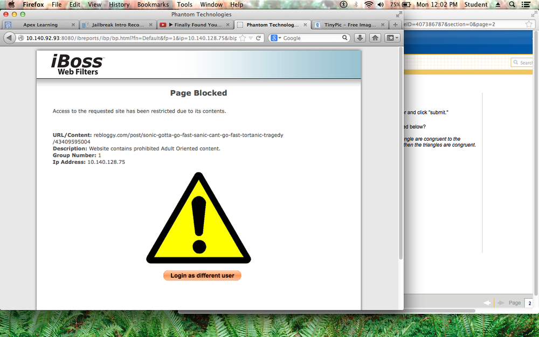Open the Apple menu
This screenshot has height=337, width=539.
[x=11, y=4]
